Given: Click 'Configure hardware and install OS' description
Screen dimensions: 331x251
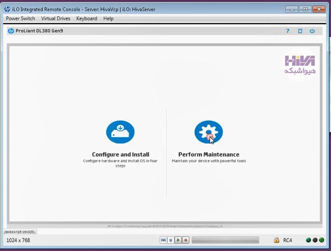Looking at the screenshot, I should point(120,163).
